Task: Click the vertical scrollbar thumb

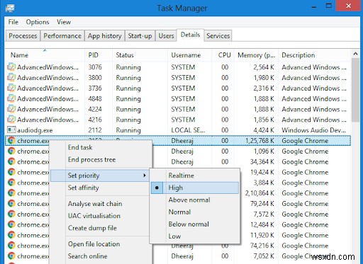Action: click(x=355, y=90)
